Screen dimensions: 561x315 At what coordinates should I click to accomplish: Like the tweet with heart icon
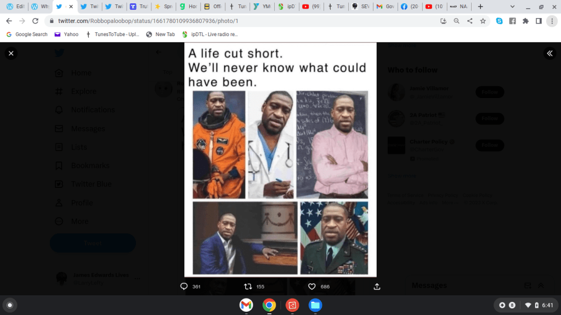click(311, 287)
